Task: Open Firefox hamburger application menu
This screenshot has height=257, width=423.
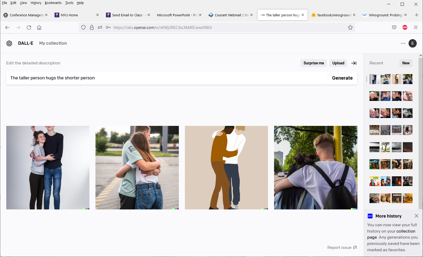Action: [x=415, y=28]
